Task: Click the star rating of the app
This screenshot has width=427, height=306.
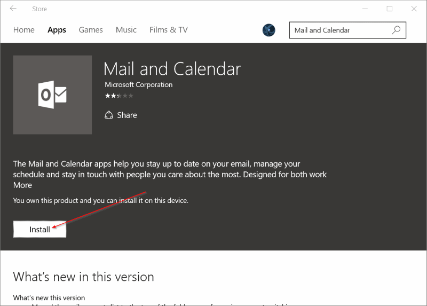Action: (x=119, y=96)
